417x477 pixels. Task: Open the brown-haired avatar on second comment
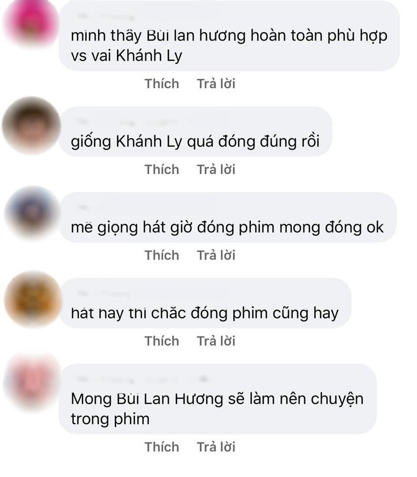(31, 125)
